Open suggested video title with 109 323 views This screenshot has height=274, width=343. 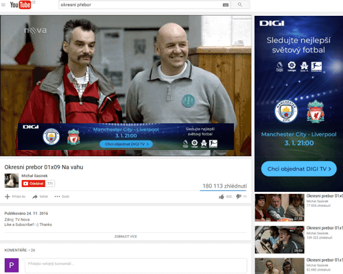(324, 228)
